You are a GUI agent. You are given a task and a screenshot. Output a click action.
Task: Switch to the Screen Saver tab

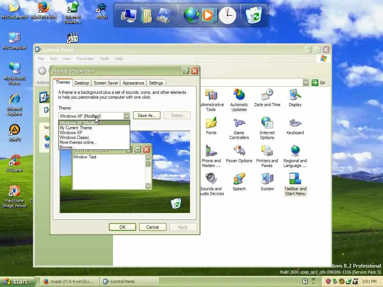click(x=106, y=83)
